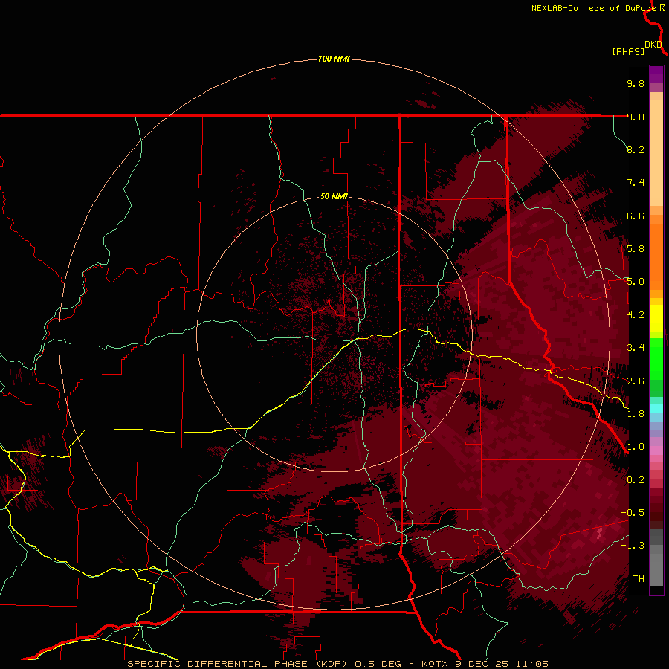Image resolution: width=669 pixels, height=669 pixels.
Task: Click the 100 NMI range ring label
Action: click(334, 59)
